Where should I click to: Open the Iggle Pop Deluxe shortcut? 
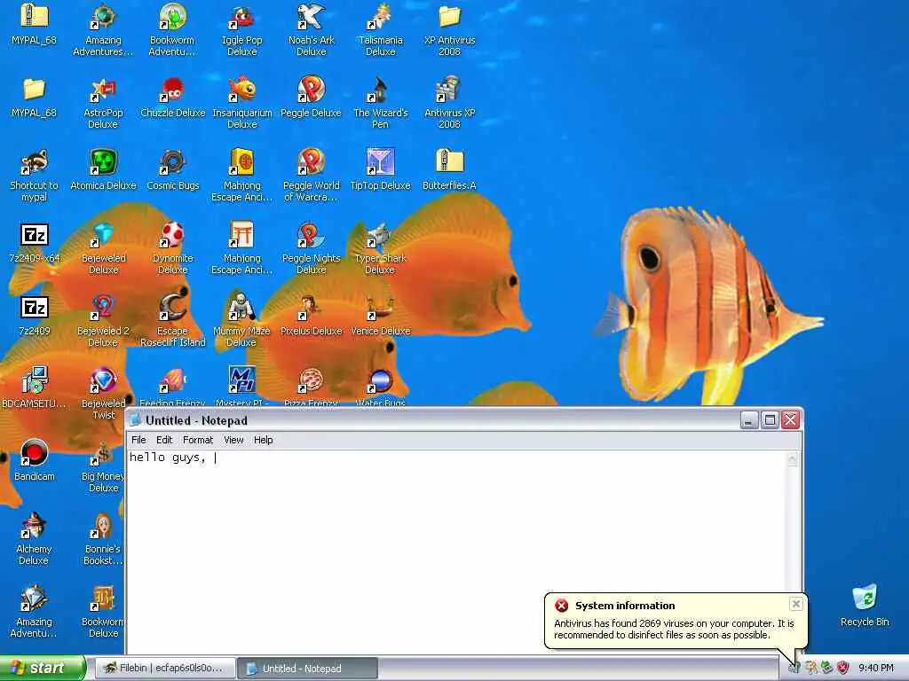click(241, 29)
